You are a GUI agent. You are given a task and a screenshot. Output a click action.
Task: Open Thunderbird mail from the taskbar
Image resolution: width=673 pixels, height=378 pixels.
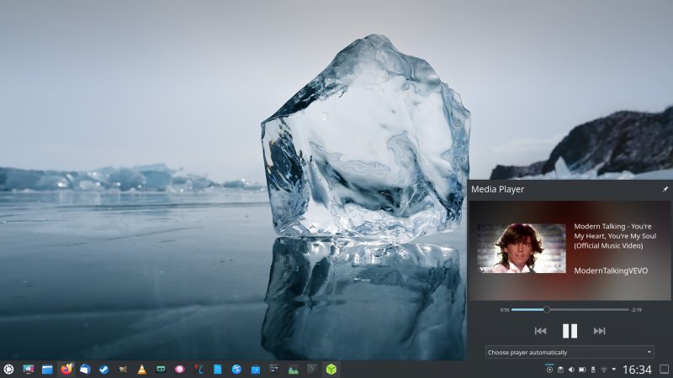[x=85, y=369]
